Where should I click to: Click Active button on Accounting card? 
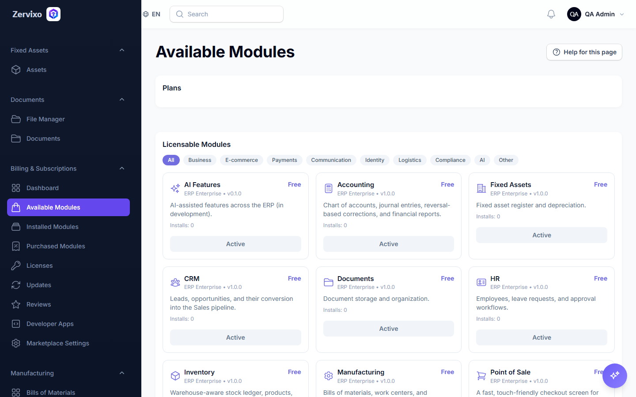(x=389, y=244)
